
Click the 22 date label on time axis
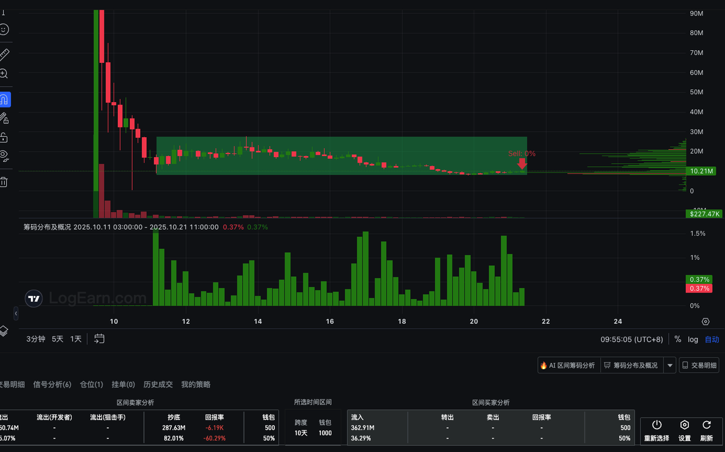coord(546,321)
